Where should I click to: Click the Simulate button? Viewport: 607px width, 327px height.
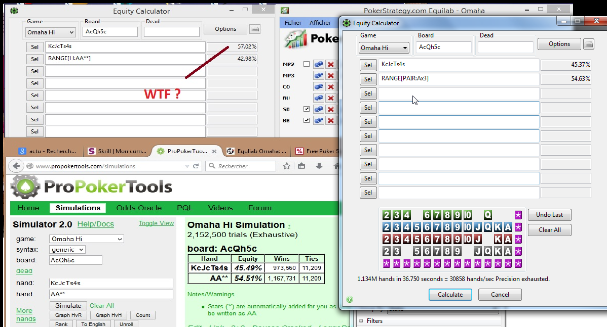point(68,305)
